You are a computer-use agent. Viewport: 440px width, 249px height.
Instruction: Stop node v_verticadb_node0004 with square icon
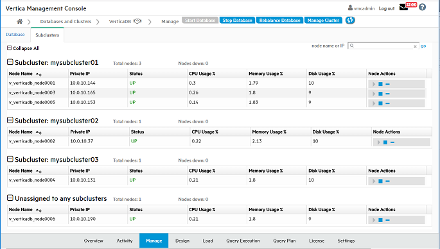(380, 181)
